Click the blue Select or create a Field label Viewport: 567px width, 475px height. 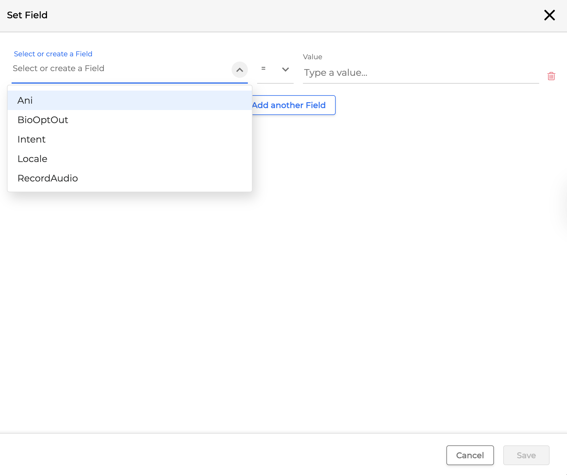click(x=53, y=54)
